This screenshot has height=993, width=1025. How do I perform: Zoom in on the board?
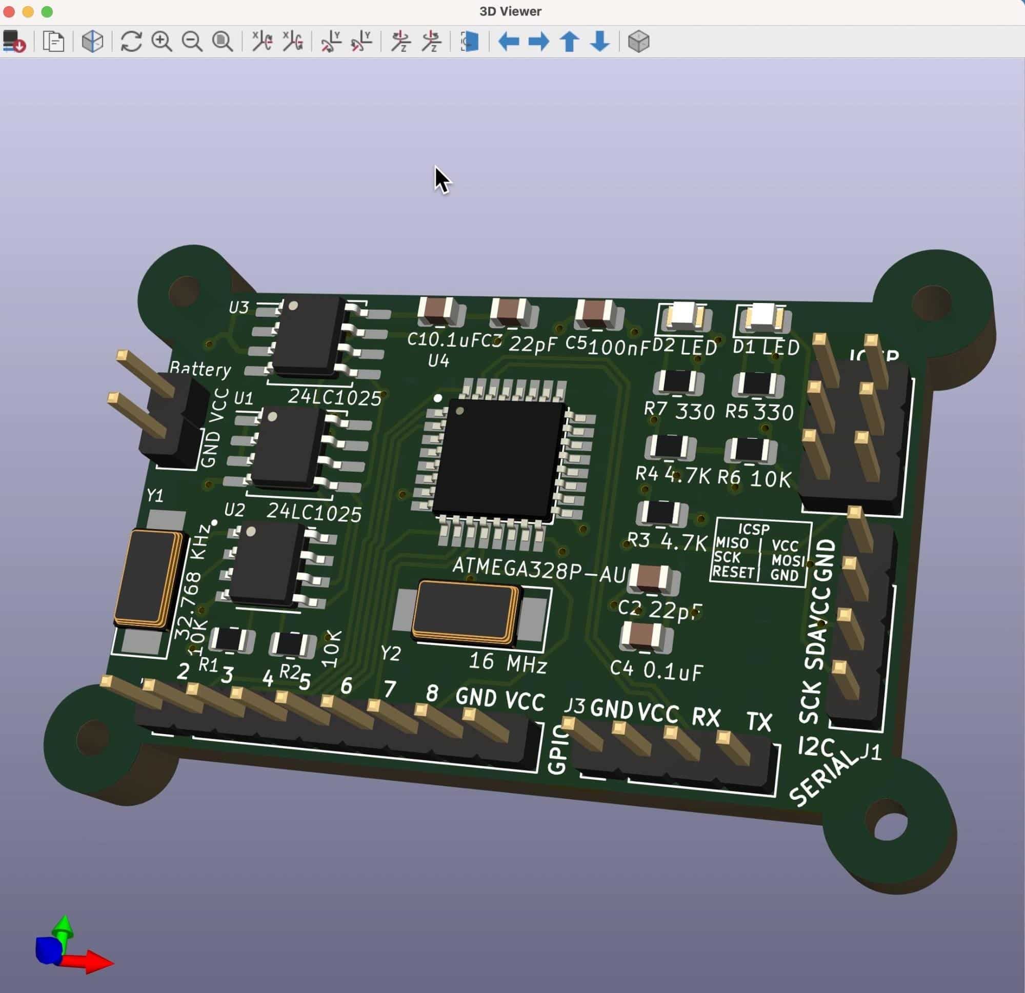(x=162, y=42)
